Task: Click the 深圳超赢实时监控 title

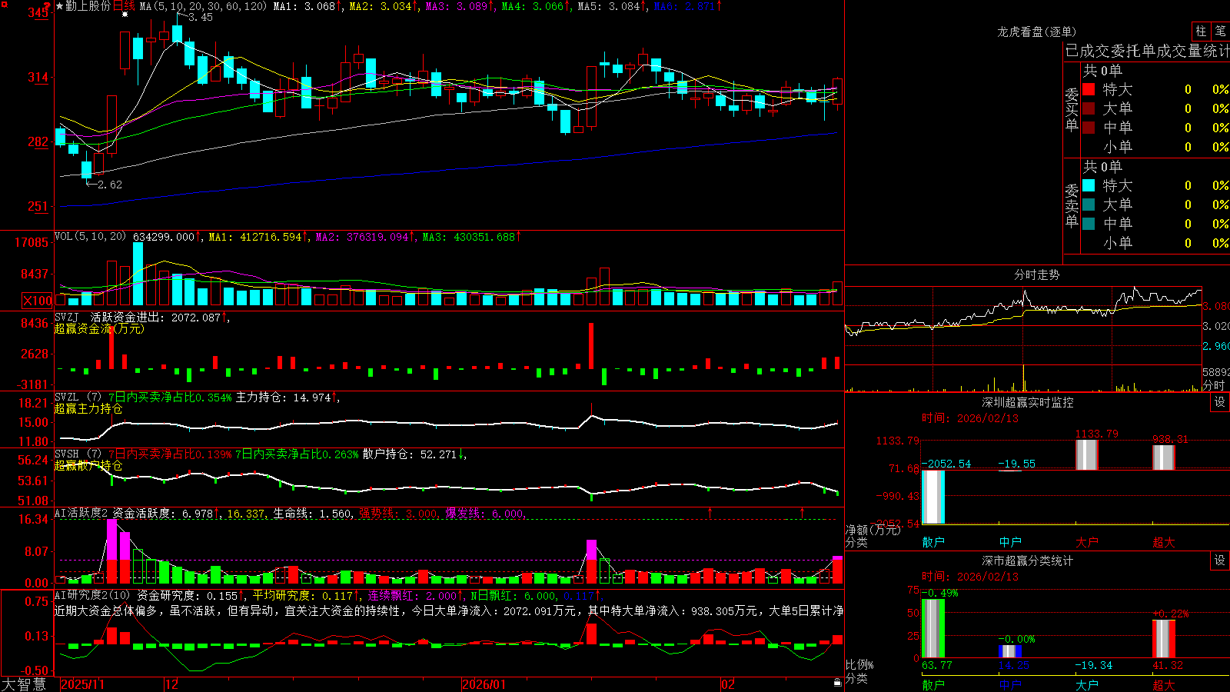Action: [1028, 402]
